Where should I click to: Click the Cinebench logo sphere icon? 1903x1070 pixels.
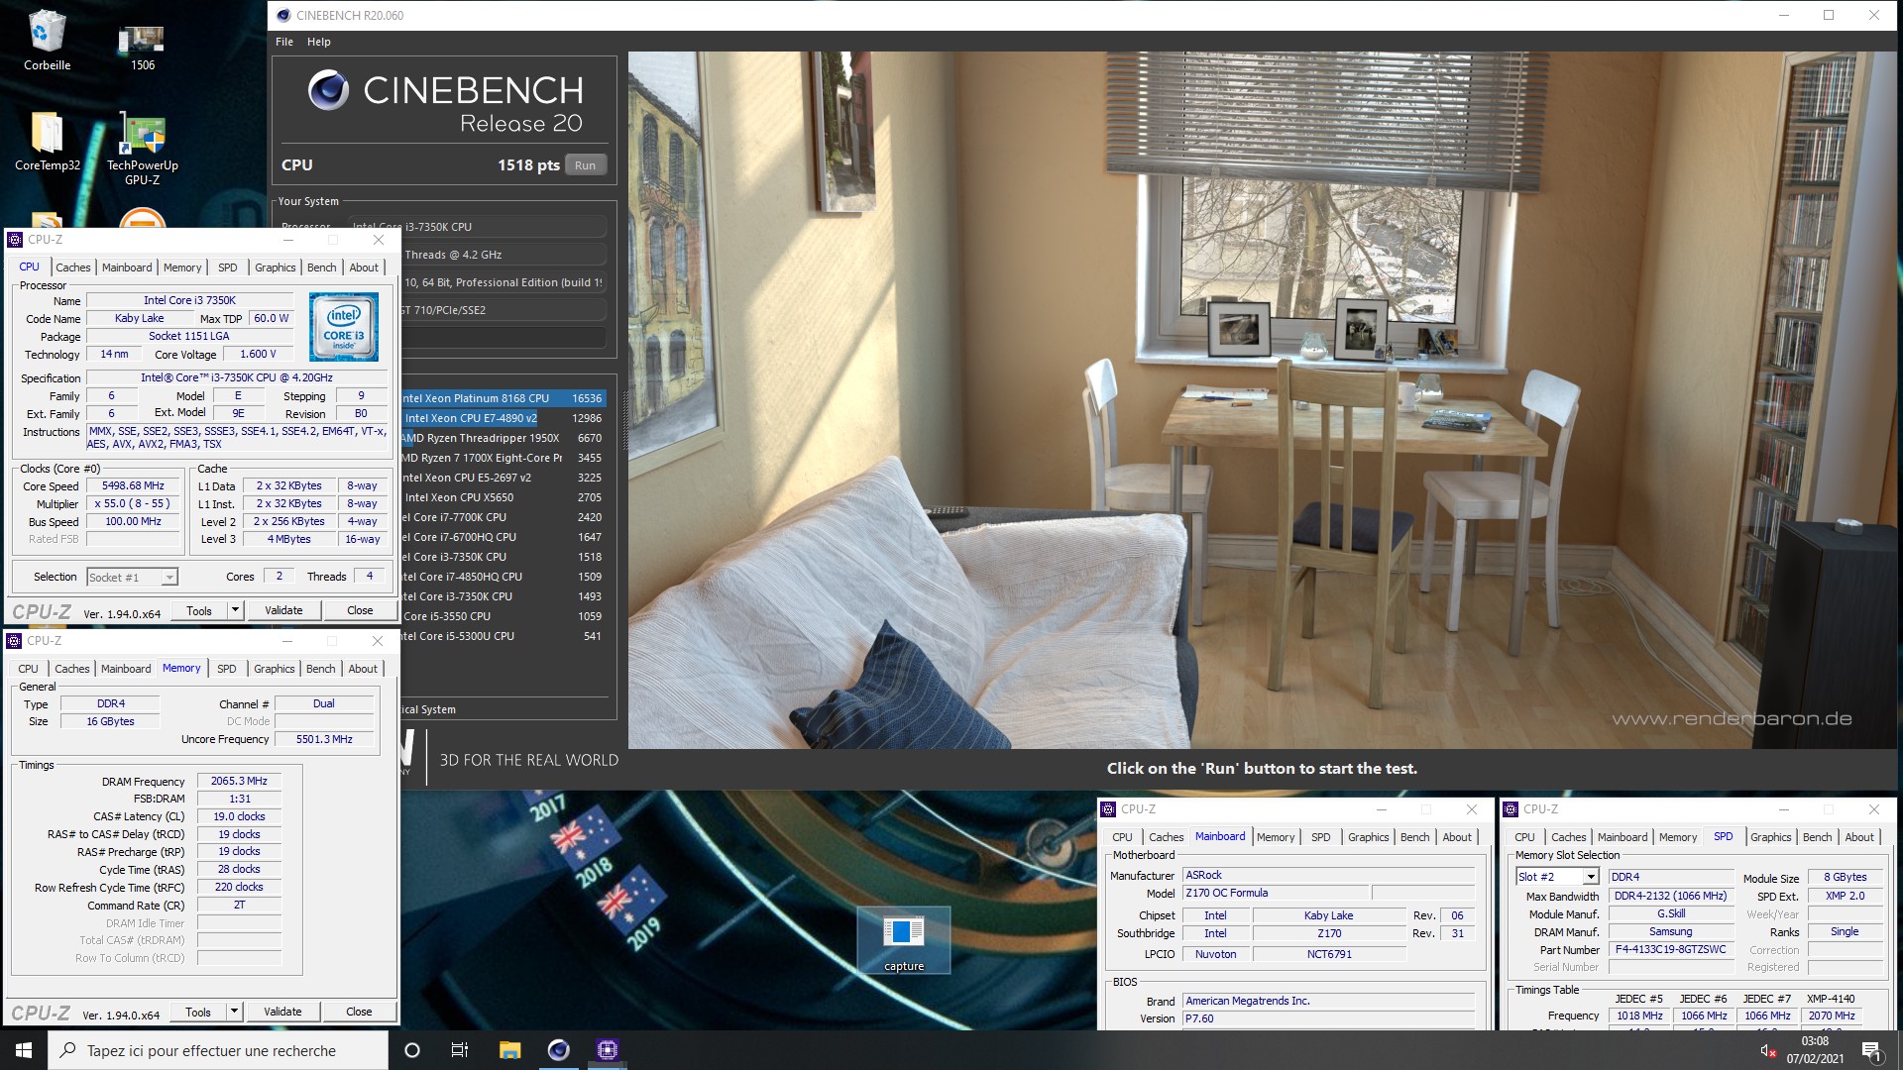coord(328,90)
